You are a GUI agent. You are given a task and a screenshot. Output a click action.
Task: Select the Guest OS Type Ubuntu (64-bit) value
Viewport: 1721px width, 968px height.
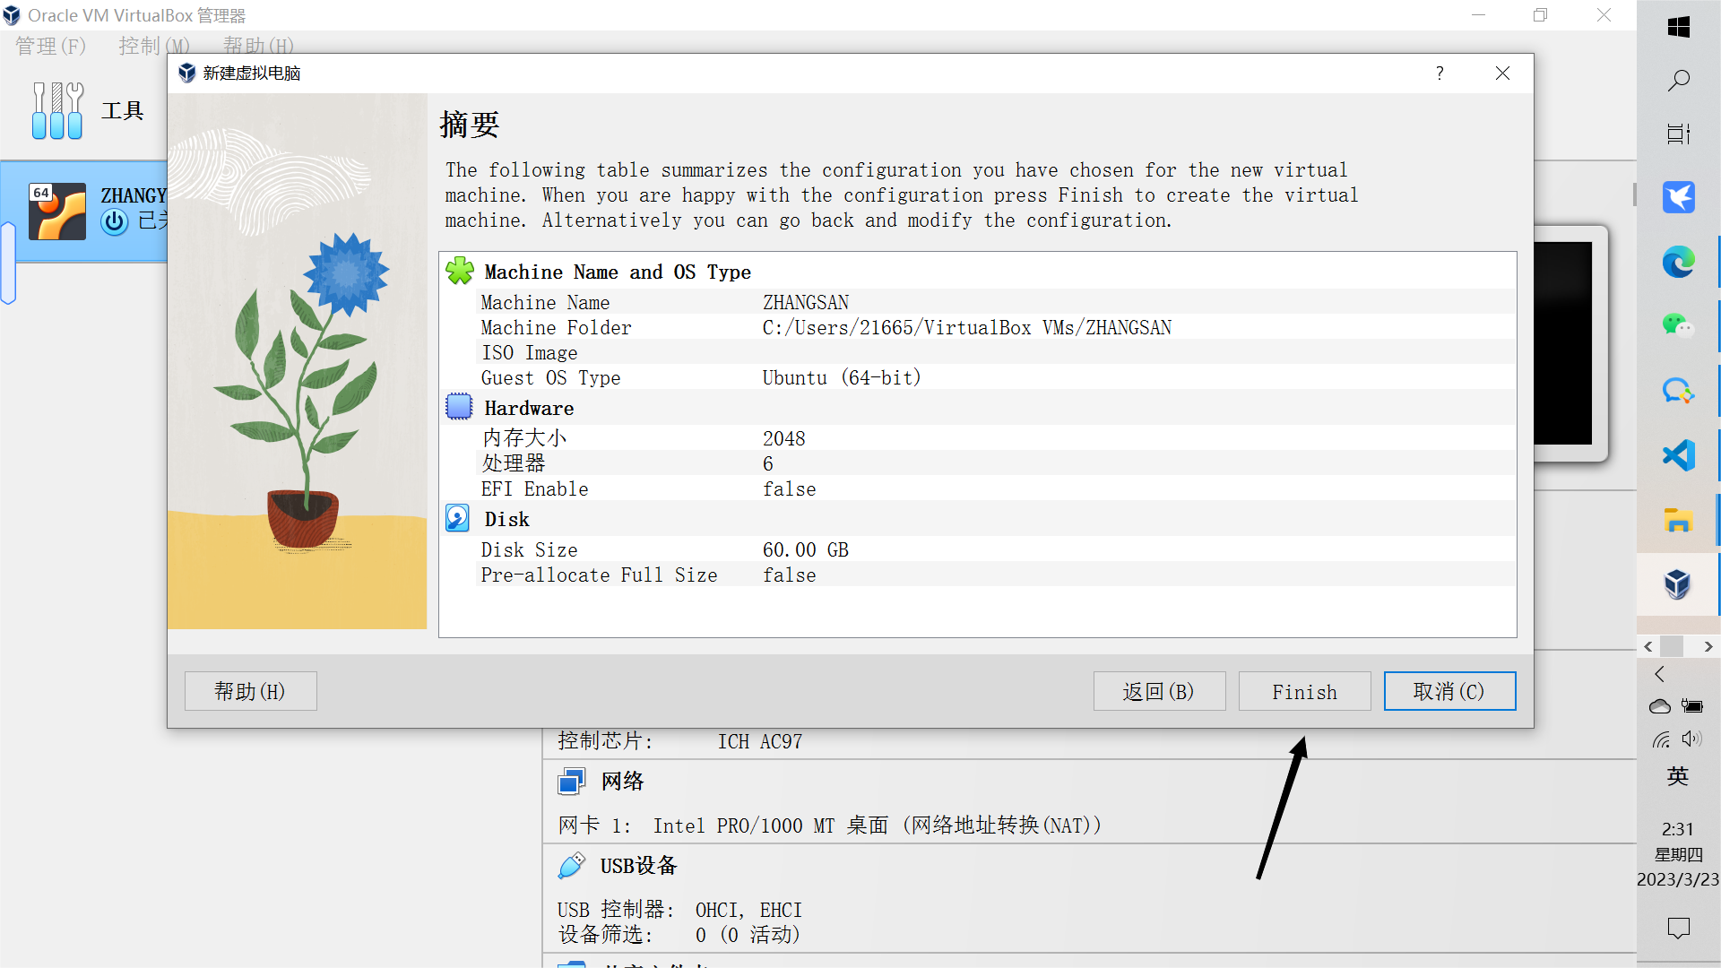pos(842,378)
